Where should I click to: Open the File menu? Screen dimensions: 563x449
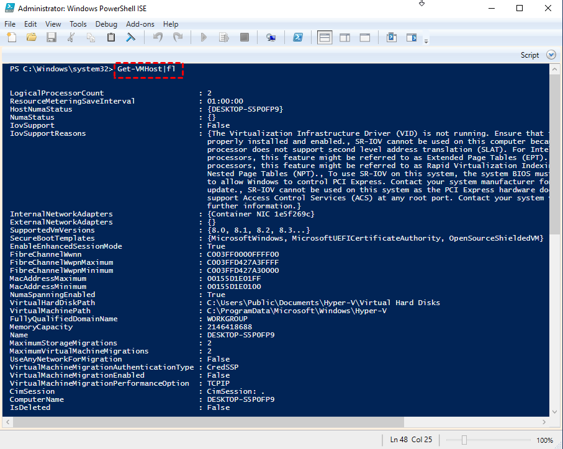10,24
